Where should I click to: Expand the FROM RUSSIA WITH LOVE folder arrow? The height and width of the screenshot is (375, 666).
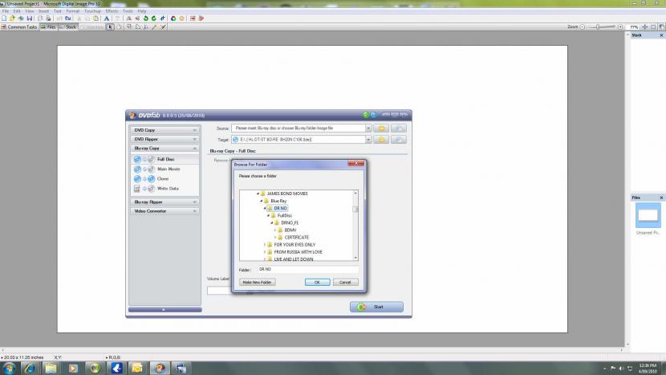[x=265, y=252]
